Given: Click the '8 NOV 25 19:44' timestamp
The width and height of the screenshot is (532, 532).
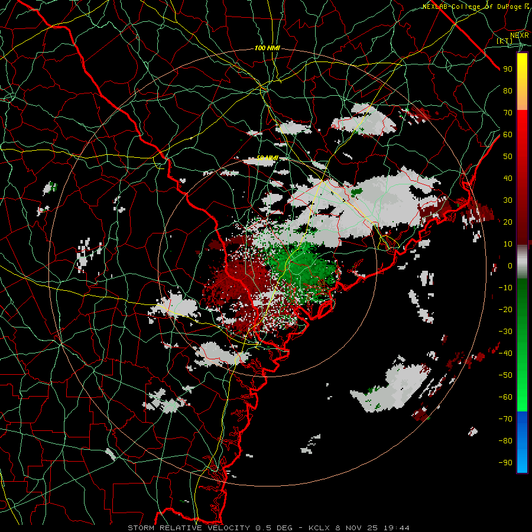Looking at the screenshot, I should 372,528.
